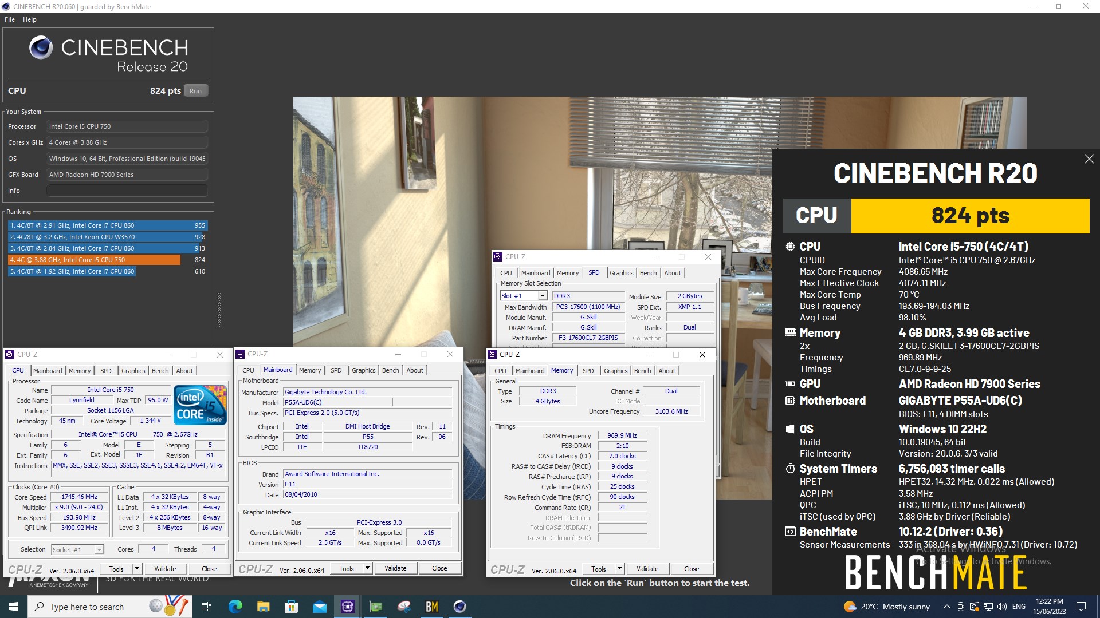Screen dimensions: 1100x618
Task: Switch to Cinebench via its taskbar icon
Action: pos(459,607)
